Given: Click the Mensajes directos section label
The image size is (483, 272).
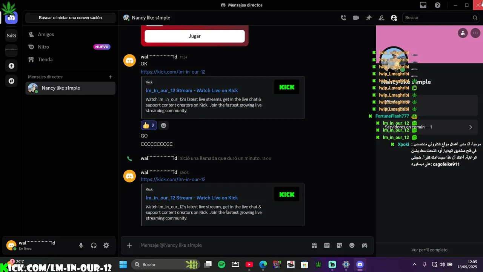Looking at the screenshot, I should [x=45, y=77].
